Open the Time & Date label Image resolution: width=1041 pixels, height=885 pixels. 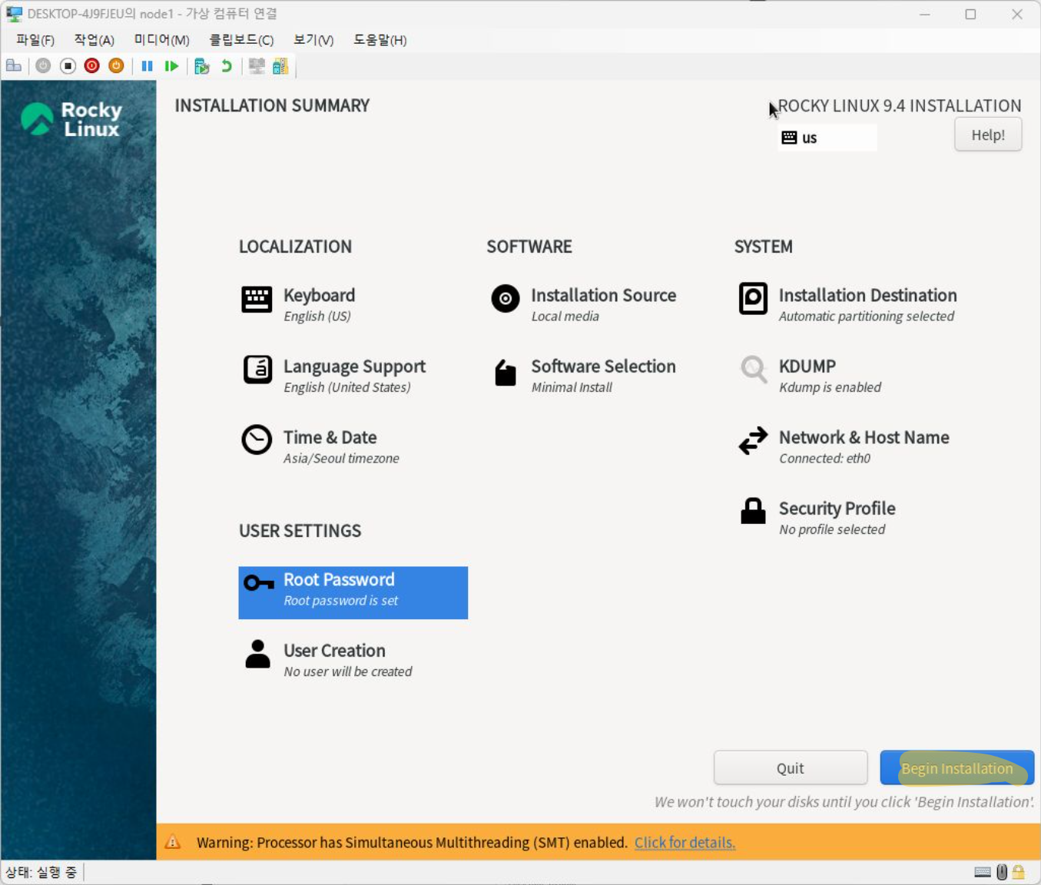click(x=330, y=437)
